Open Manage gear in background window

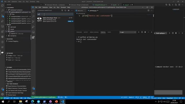point(2,94)
